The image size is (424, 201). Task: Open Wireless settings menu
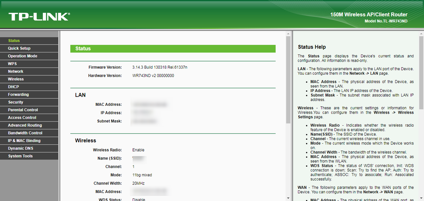pos(29,79)
